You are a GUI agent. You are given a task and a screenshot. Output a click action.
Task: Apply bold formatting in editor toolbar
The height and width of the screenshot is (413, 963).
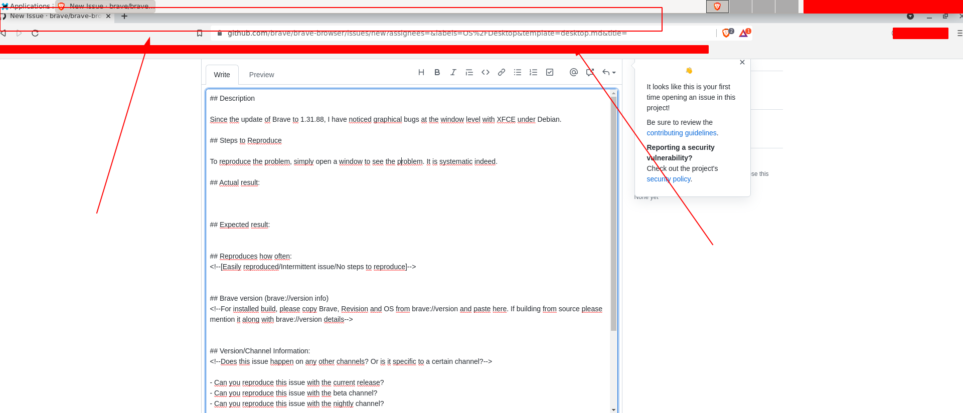[x=437, y=72]
